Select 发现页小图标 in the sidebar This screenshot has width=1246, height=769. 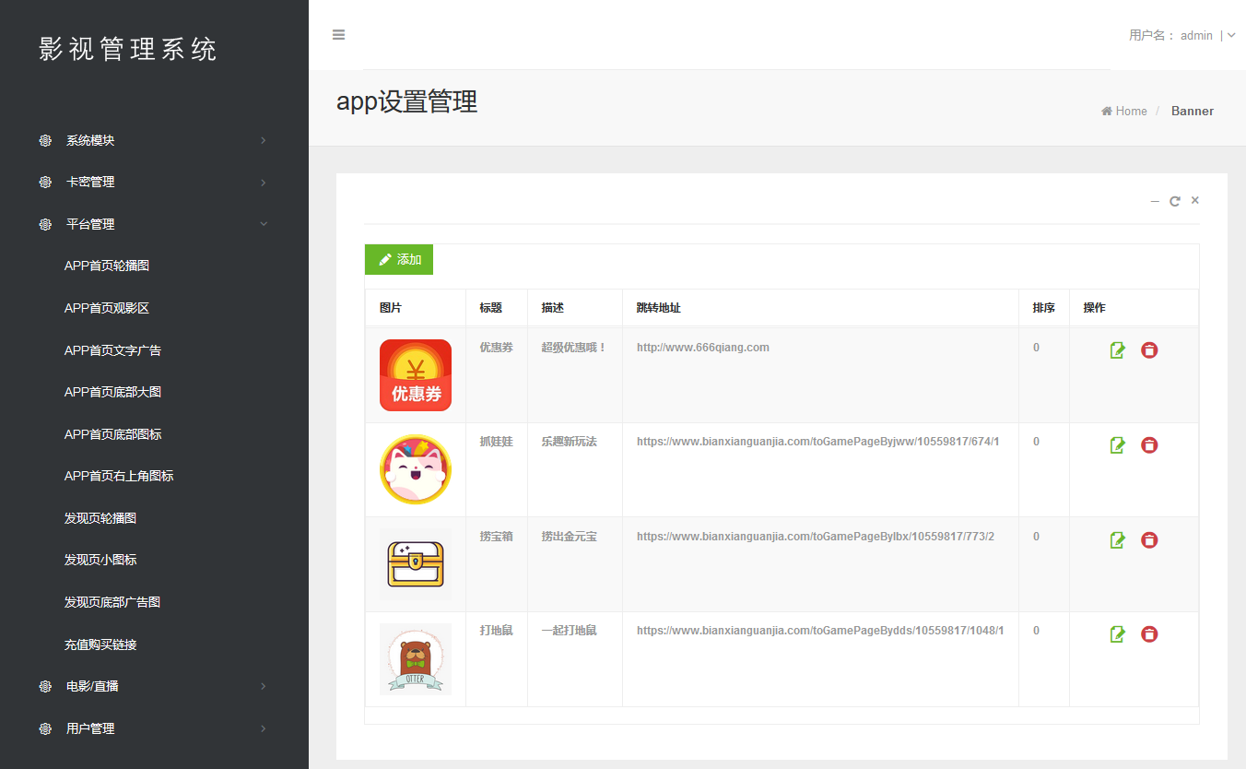[x=100, y=560]
